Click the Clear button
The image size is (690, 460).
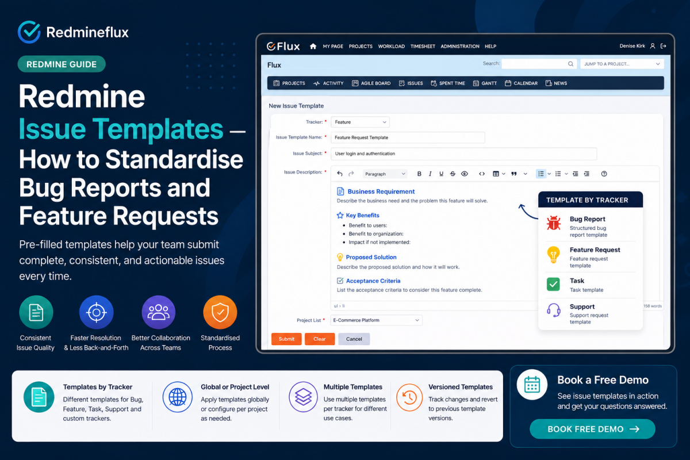(x=320, y=339)
